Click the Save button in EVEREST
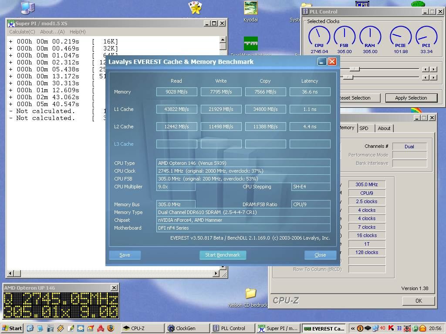 click(x=125, y=255)
